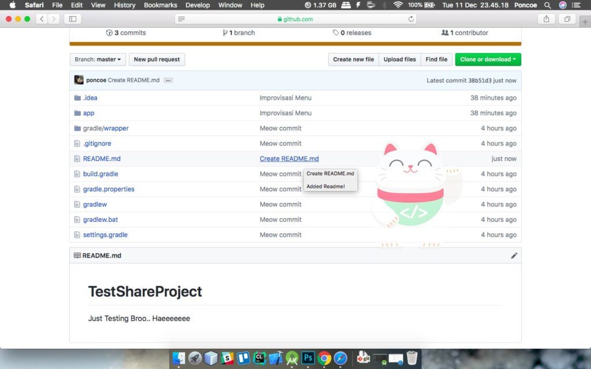Open the gradle/wrapper folder

[106, 129]
